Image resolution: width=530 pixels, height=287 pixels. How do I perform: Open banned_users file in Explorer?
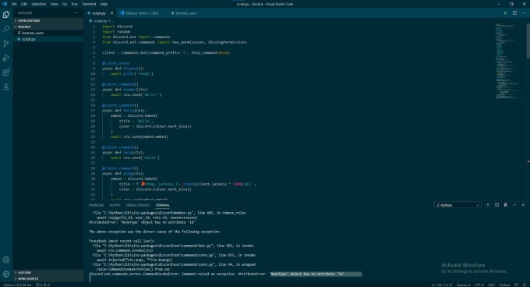(x=48, y=33)
